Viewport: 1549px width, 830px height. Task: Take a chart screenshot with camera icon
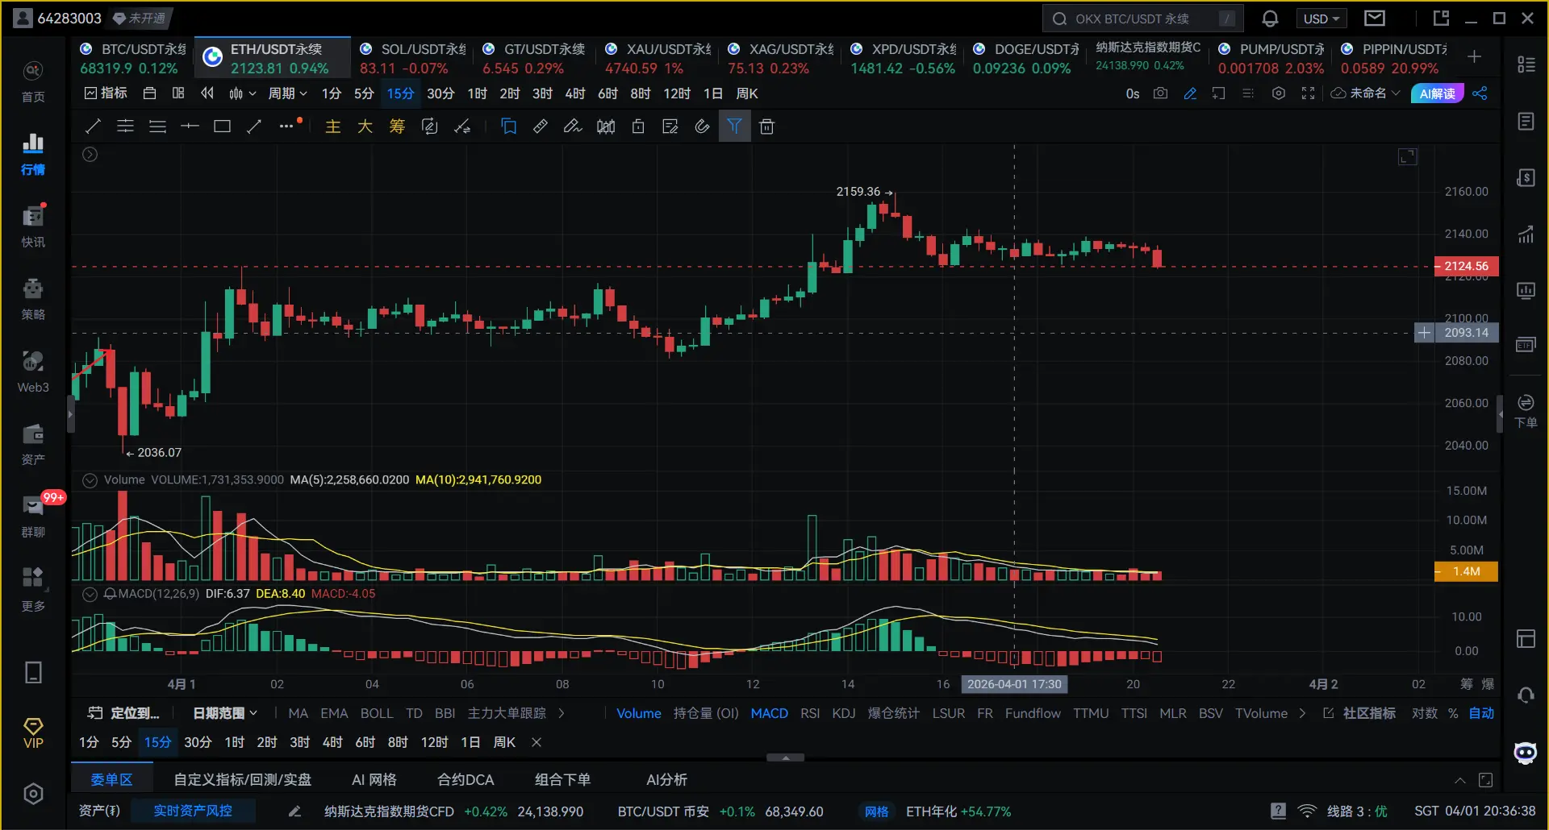click(x=1160, y=93)
